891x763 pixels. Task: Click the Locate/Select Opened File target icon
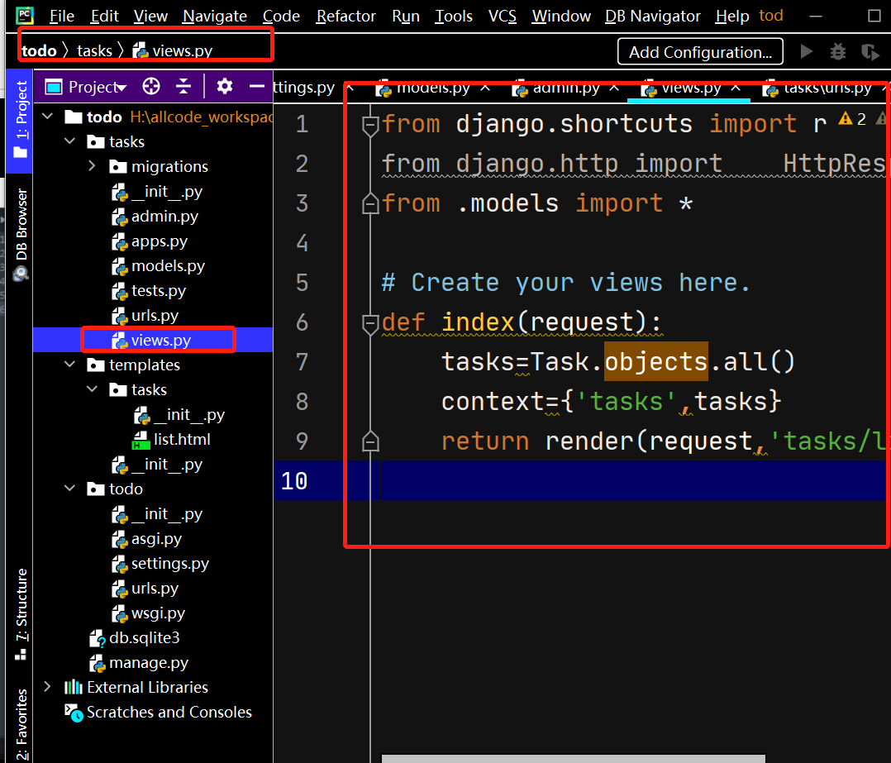click(x=151, y=86)
